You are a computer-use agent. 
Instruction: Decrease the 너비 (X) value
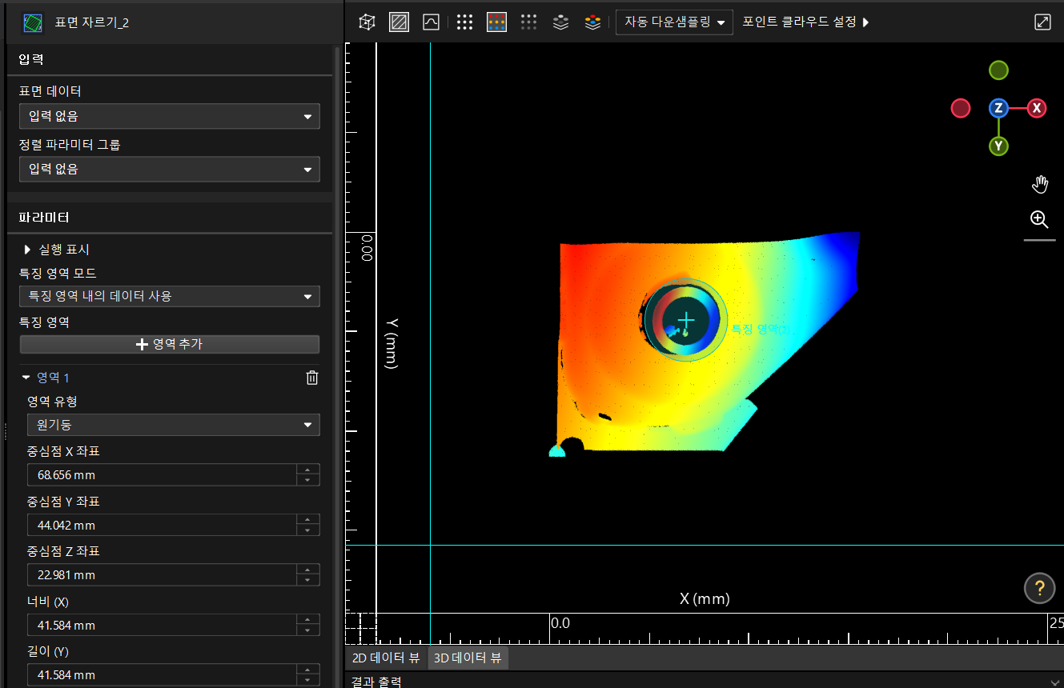(x=308, y=630)
